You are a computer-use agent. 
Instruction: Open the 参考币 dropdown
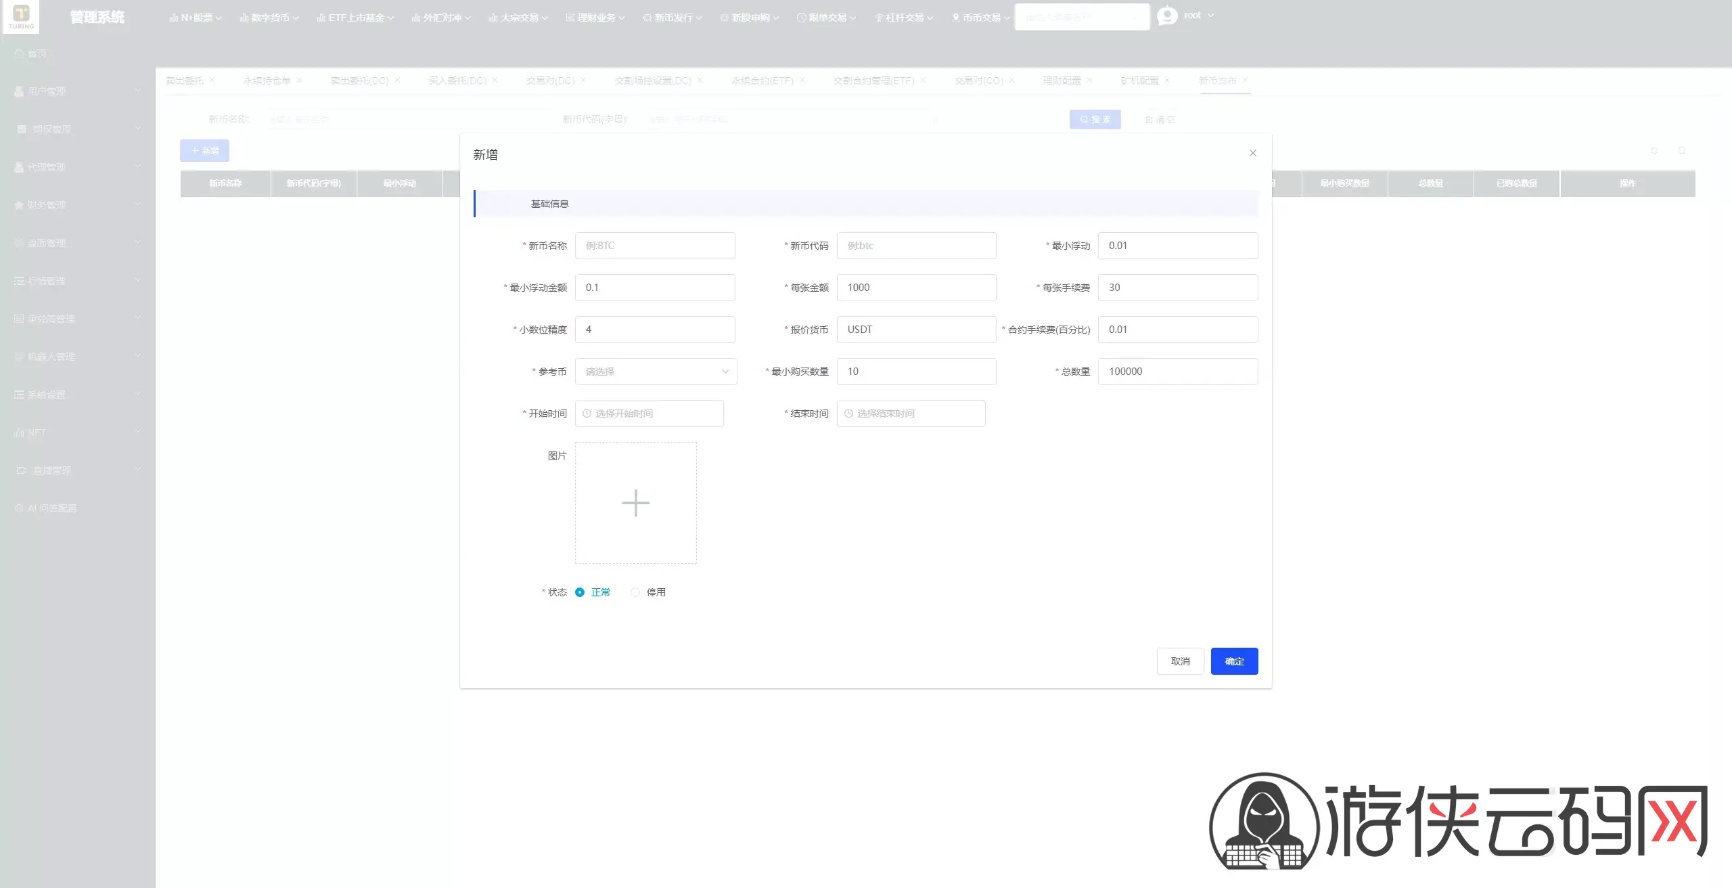tap(656, 372)
